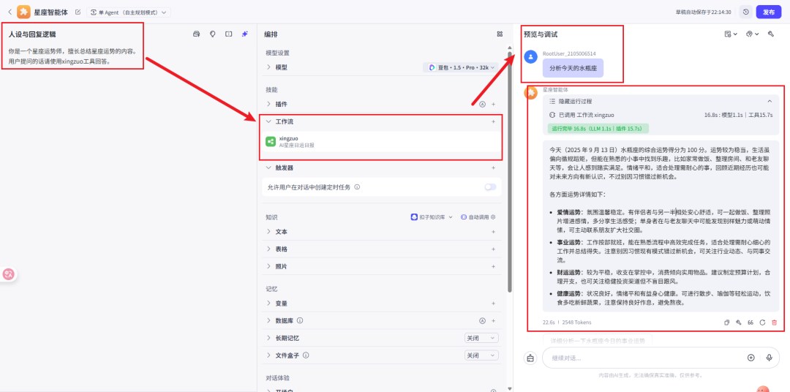
Task: Add a variable with 变量 plus icon
Action: 493,304
